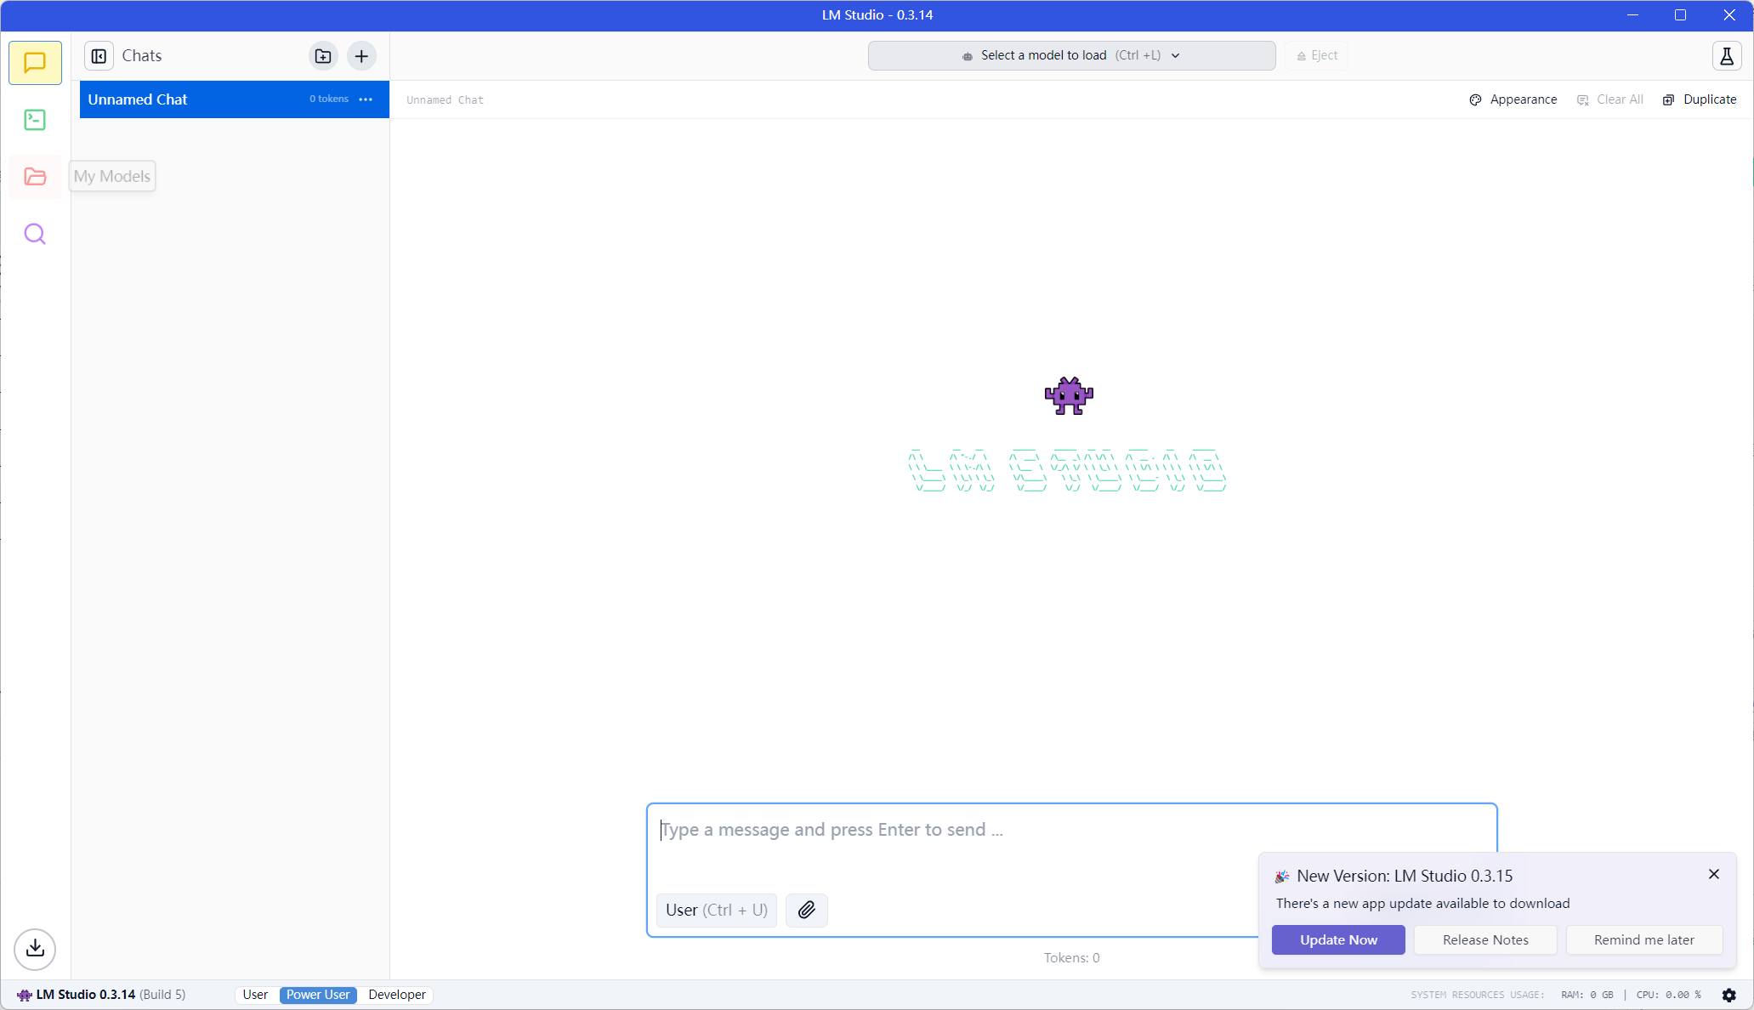Open the Discover search icon
Image resolution: width=1754 pixels, height=1010 pixels.
pyautogui.click(x=35, y=234)
